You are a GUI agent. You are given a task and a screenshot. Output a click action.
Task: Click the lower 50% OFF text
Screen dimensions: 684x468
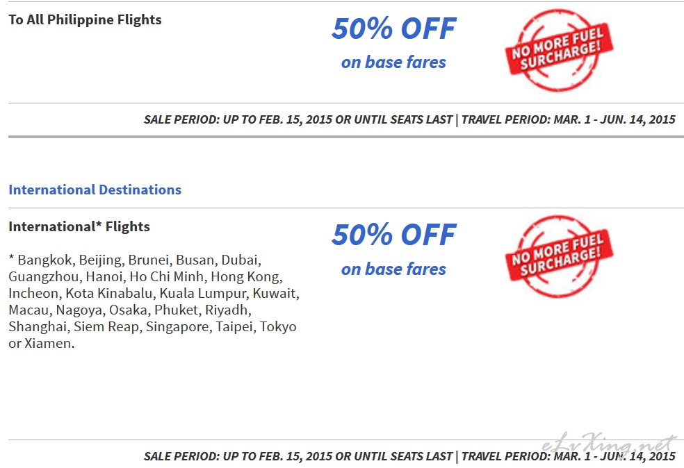394,235
